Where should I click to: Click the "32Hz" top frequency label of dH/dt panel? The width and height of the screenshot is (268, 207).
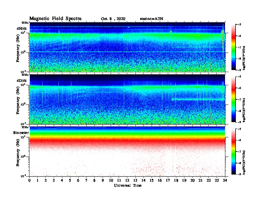pyautogui.click(x=25, y=23)
